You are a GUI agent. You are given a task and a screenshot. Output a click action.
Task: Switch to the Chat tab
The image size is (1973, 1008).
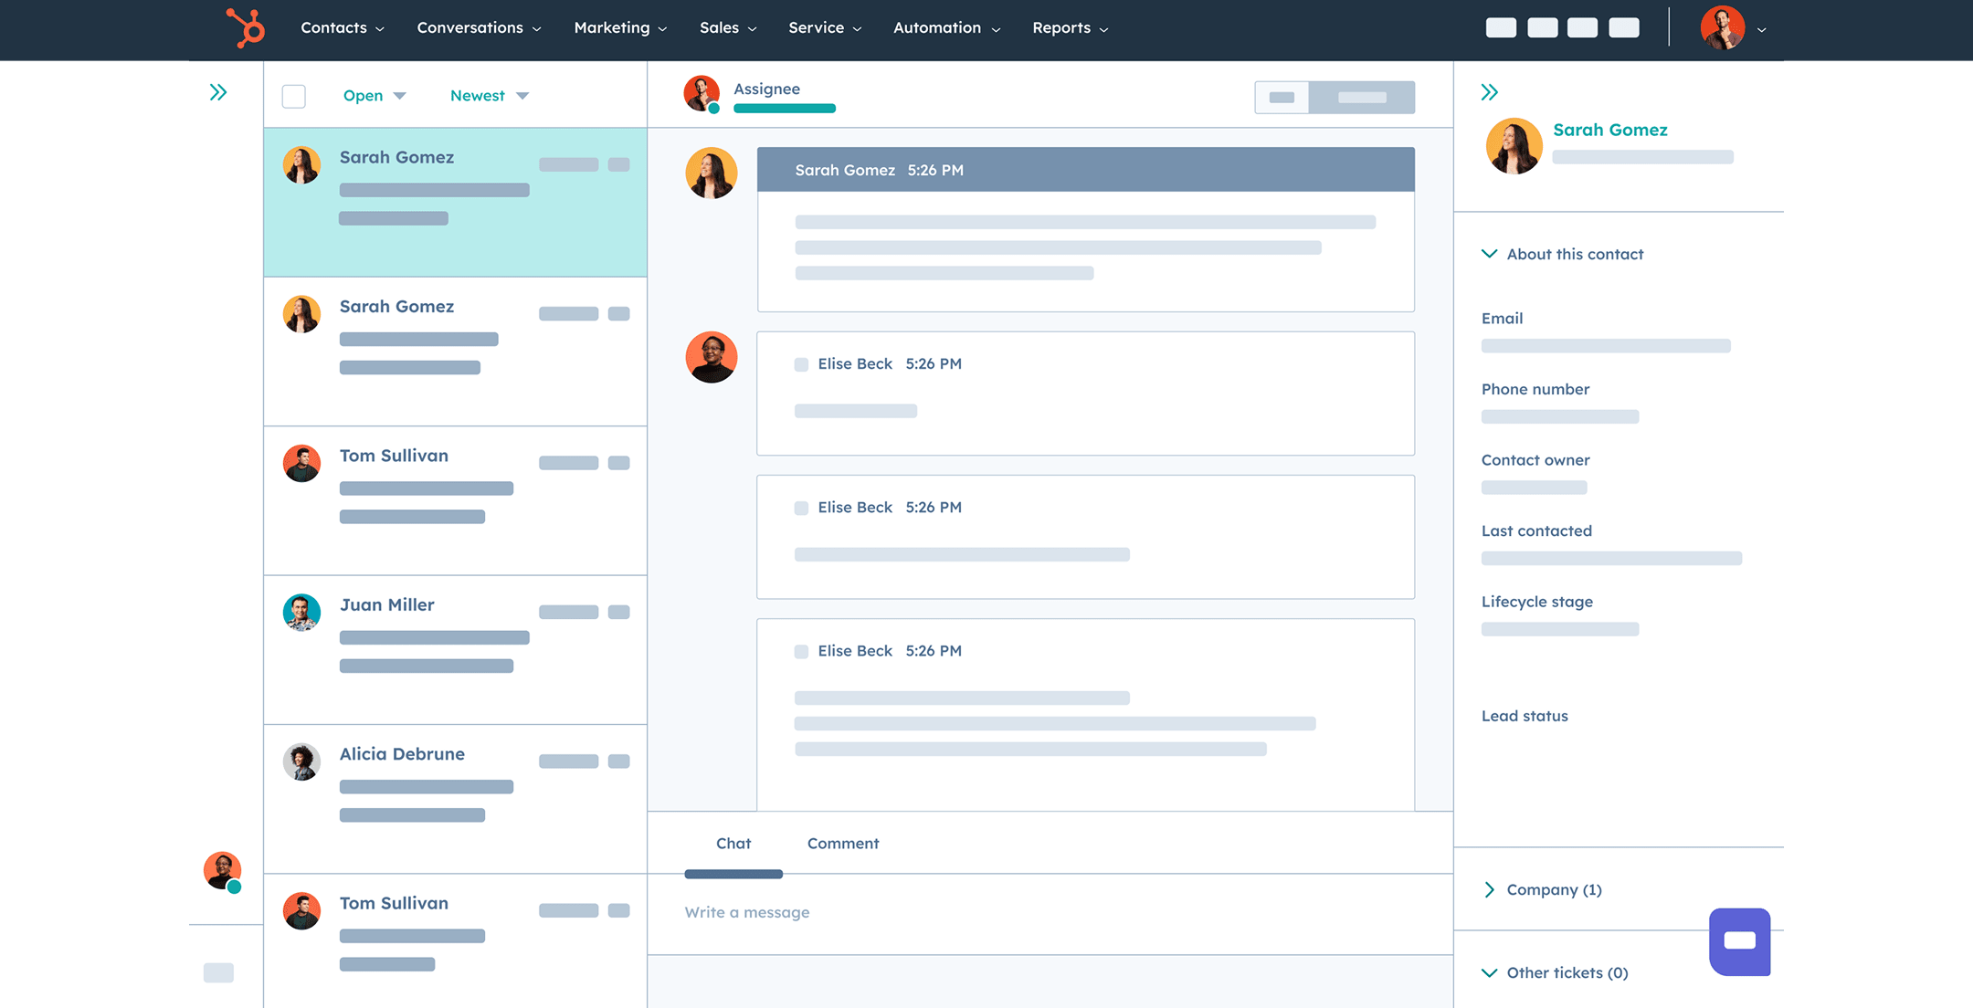tap(733, 844)
